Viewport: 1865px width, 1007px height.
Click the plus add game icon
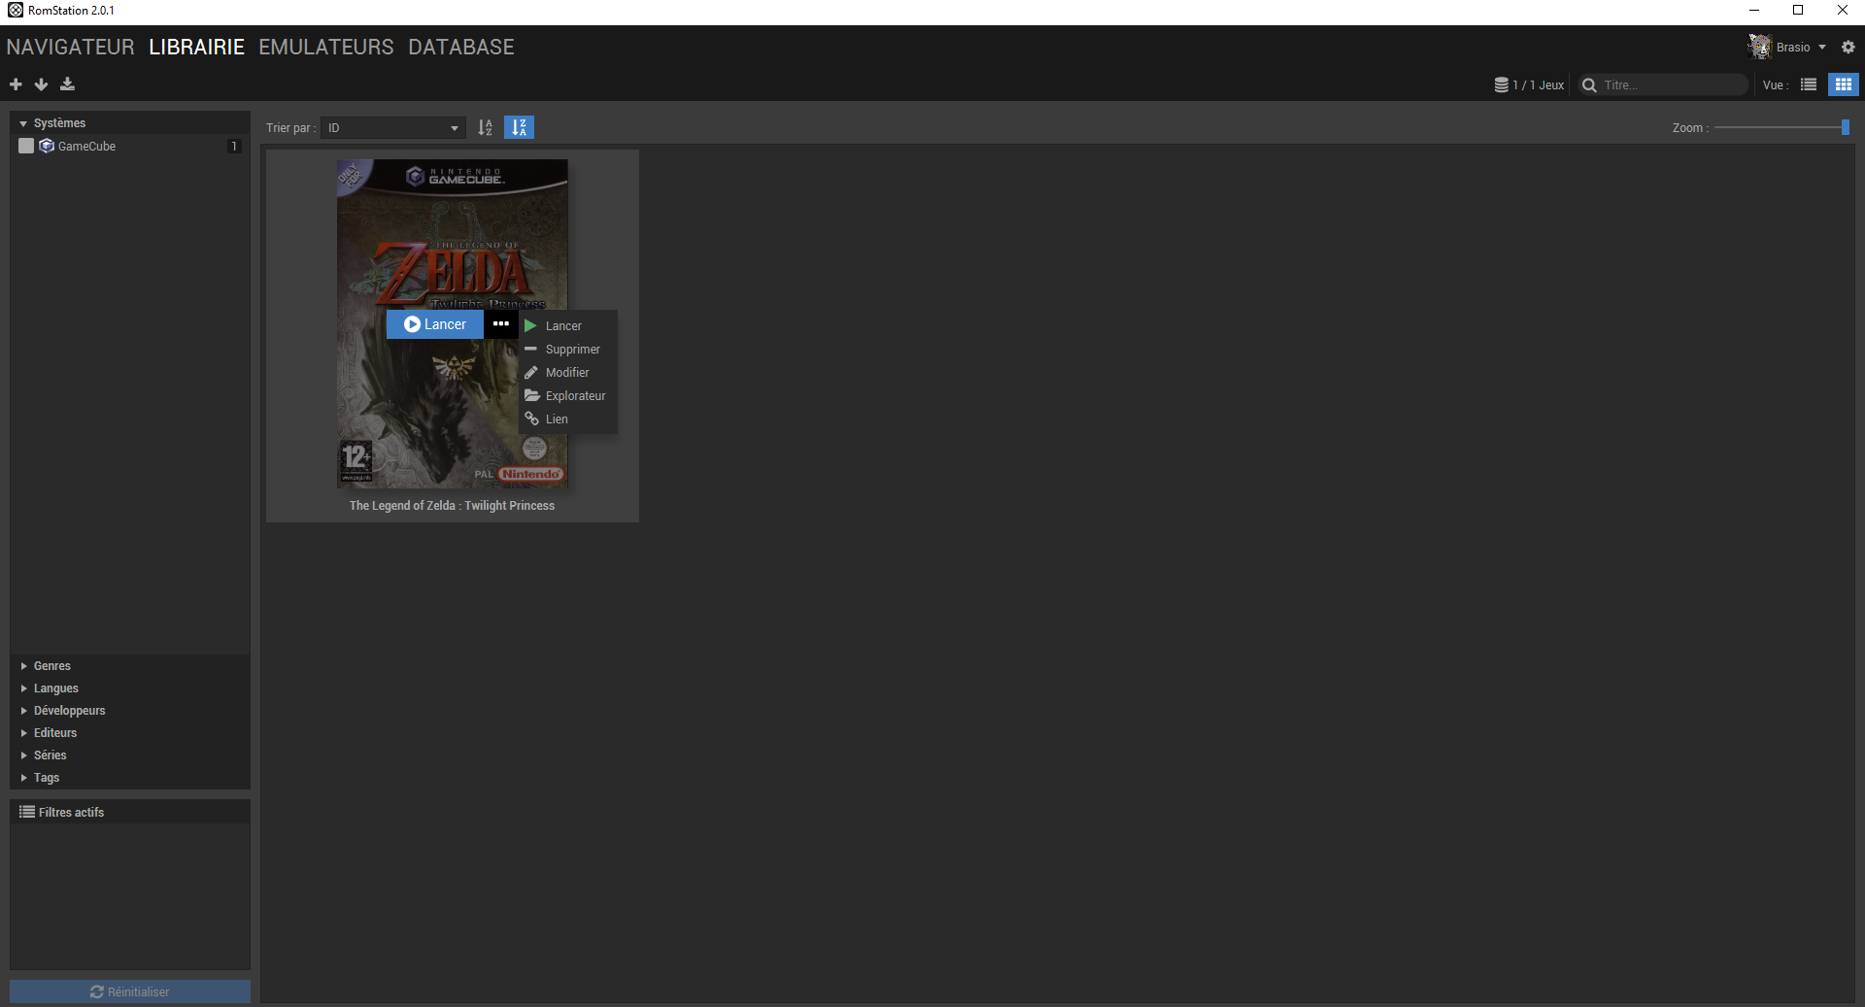point(16,84)
